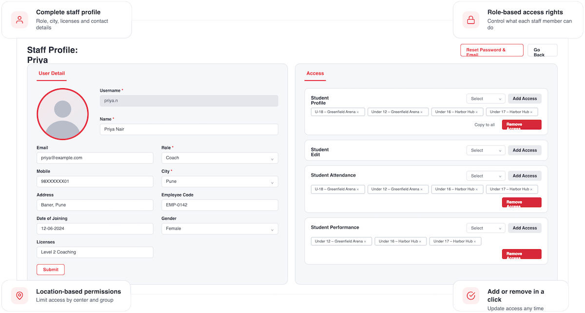The image size is (585, 313).
Task: Open the City dropdown showing Pune
Action: click(x=220, y=181)
